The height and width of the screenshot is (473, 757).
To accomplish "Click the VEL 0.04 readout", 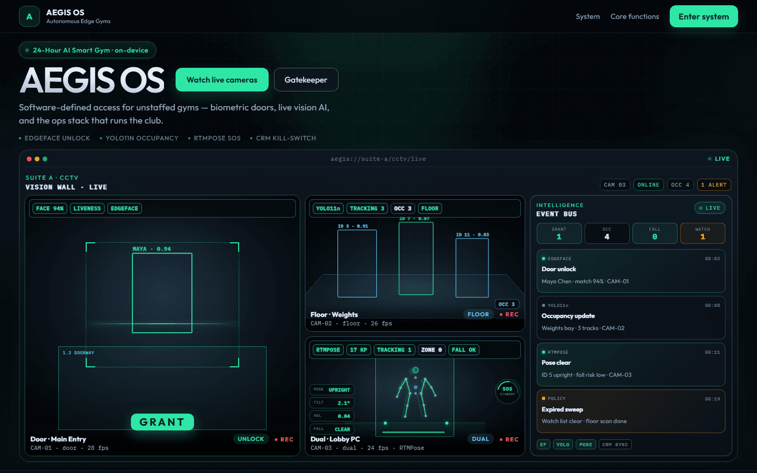I will tap(332, 416).
